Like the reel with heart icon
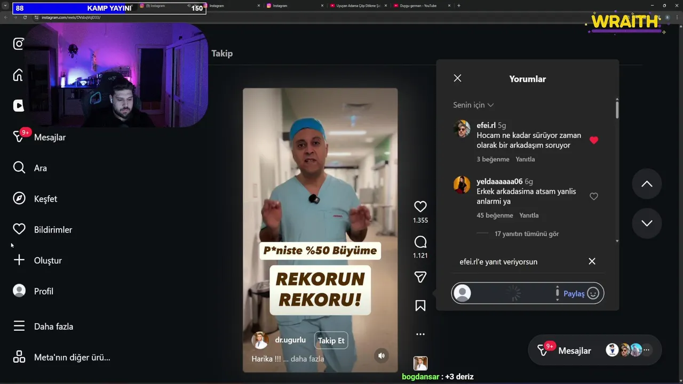 pos(420,206)
